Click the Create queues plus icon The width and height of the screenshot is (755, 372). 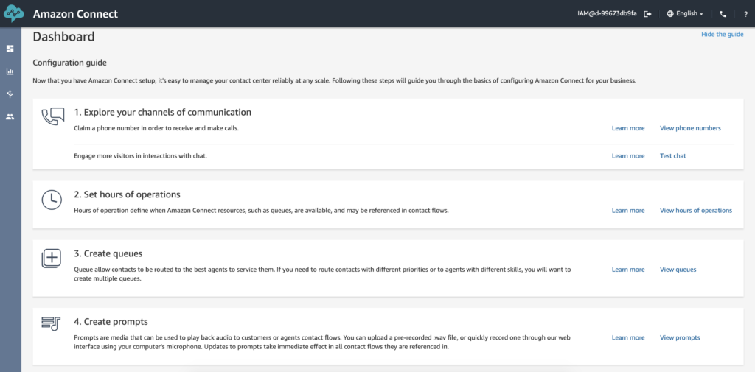coord(52,259)
